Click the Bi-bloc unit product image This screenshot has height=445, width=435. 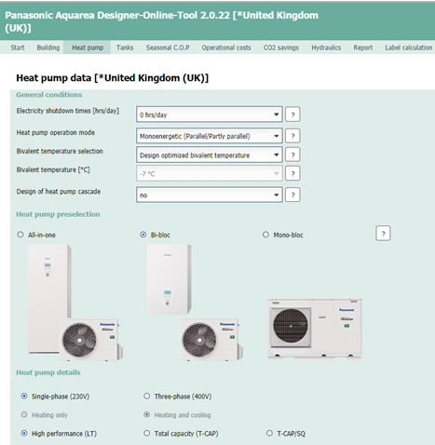coord(195,303)
